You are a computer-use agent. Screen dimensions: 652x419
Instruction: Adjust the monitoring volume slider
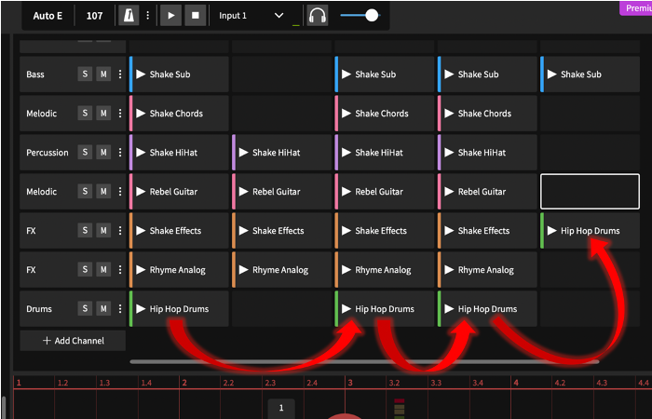pos(360,16)
